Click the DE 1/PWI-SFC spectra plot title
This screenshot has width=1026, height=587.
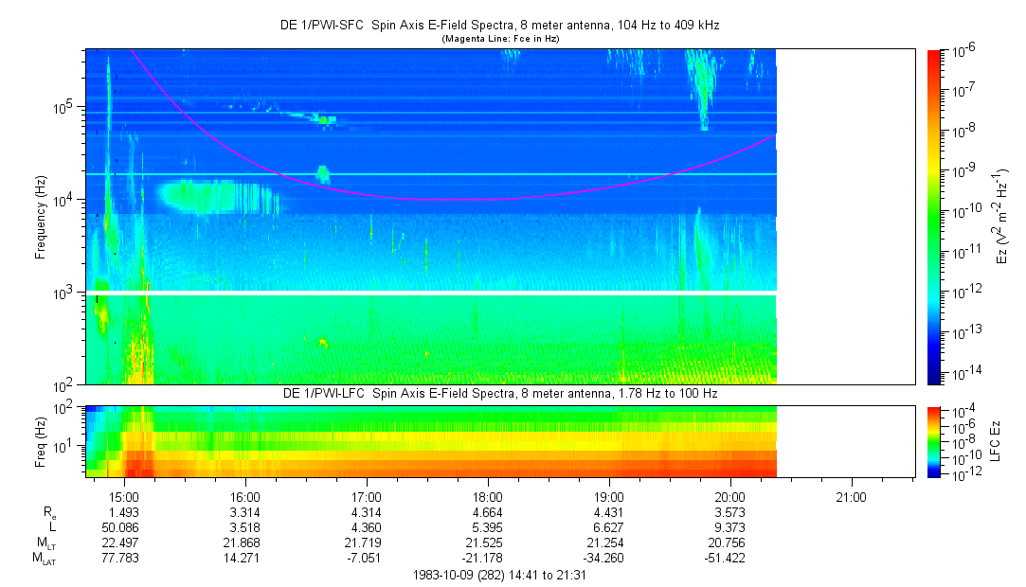pyautogui.click(x=500, y=24)
